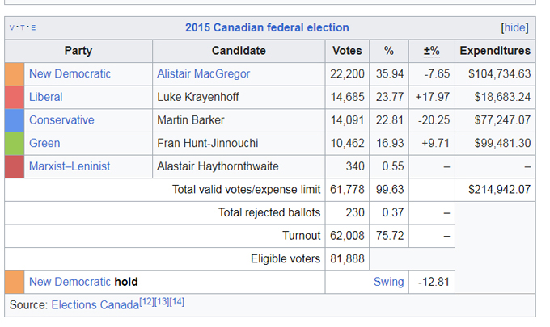Click the Swing link
Screen dimensions: 550x327
coord(388,282)
